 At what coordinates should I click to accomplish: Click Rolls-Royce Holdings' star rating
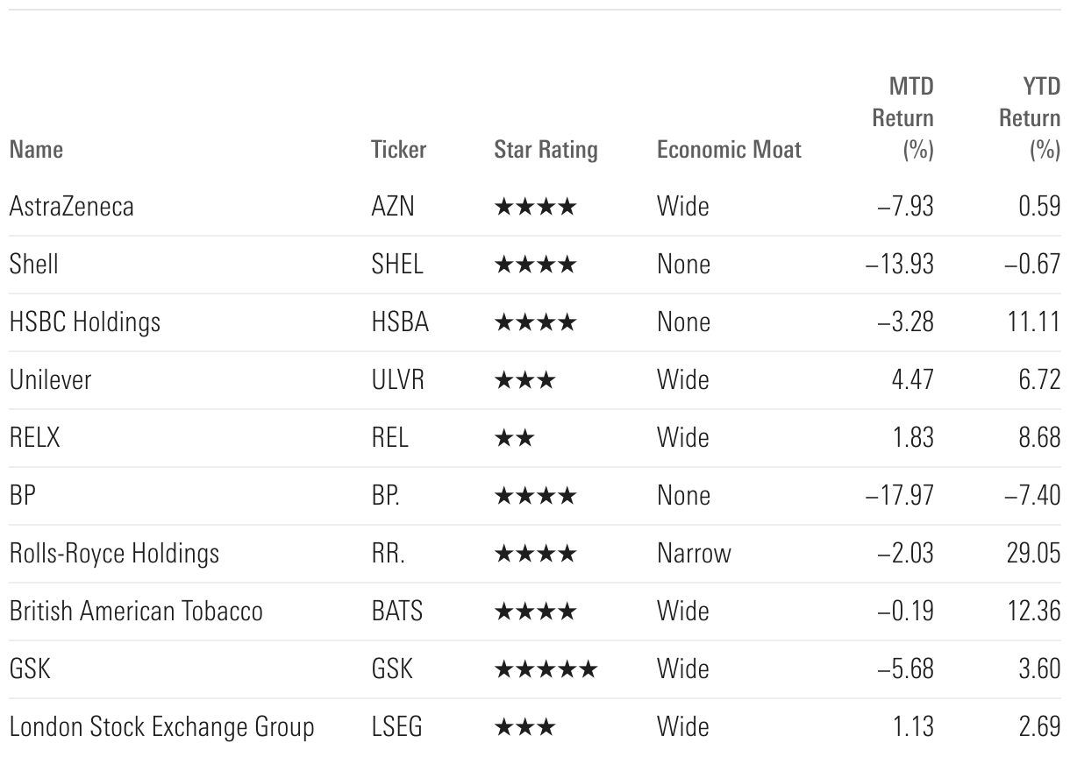point(535,554)
